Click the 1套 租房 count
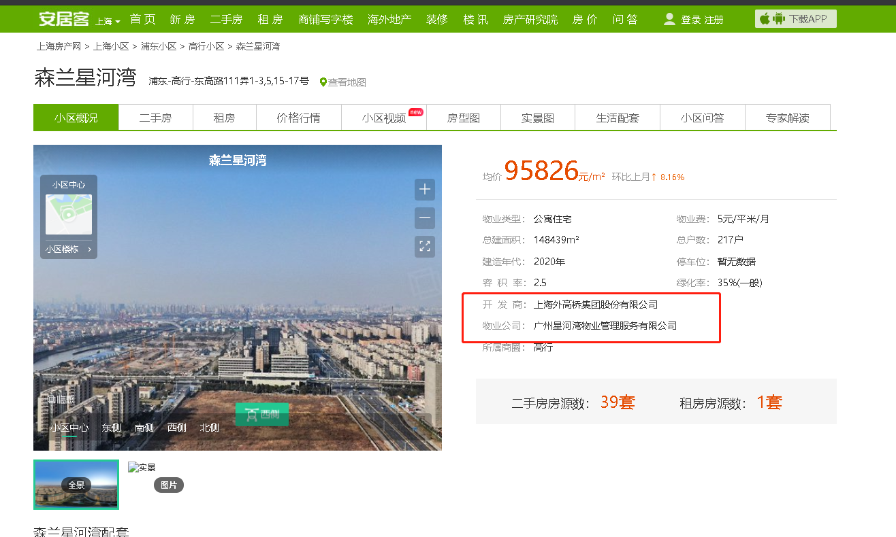 769,402
